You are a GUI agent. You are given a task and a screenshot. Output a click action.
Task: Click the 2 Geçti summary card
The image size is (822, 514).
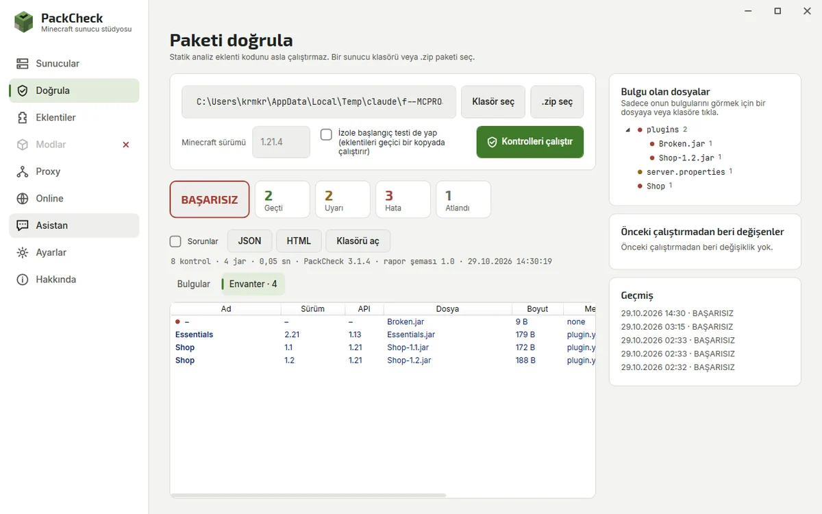[282, 200]
